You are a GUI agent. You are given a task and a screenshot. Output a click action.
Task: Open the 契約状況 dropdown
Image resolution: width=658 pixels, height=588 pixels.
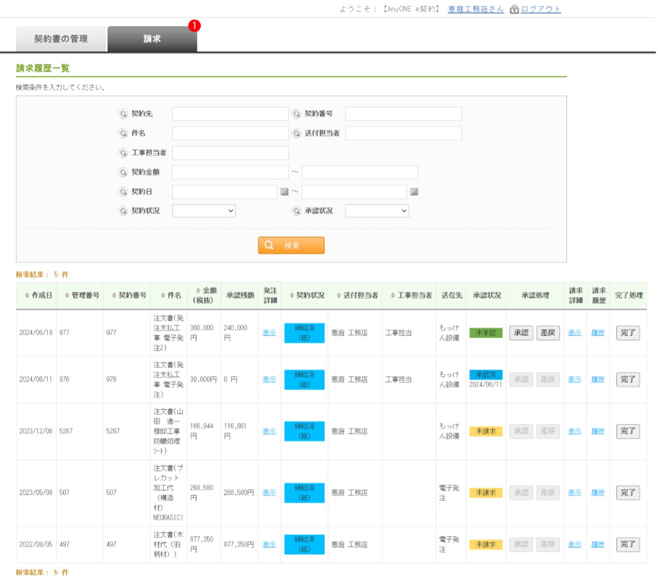coord(204,211)
